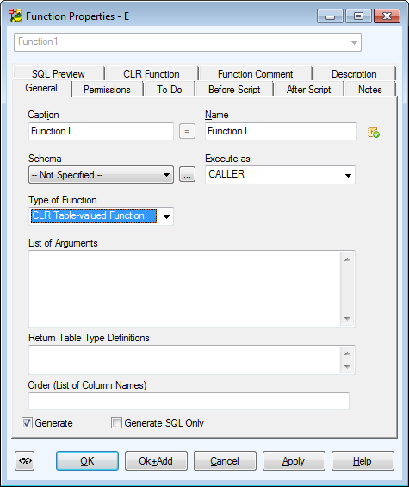Click the Cancel button

225,461
